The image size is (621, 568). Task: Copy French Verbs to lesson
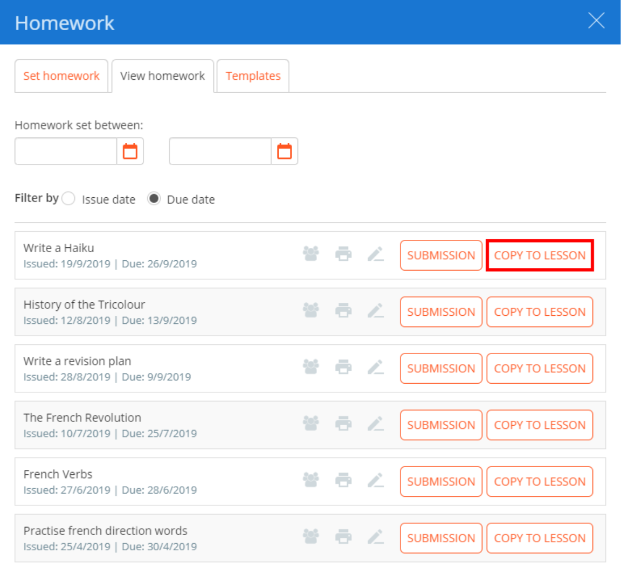point(540,482)
